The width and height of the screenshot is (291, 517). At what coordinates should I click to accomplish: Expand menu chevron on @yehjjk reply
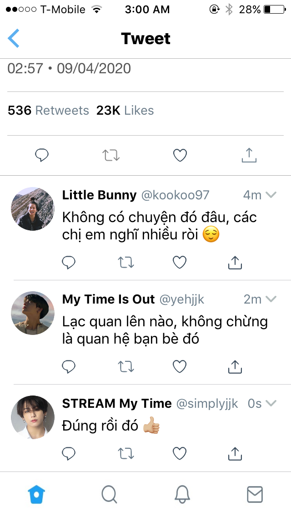(x=271, y=299)
